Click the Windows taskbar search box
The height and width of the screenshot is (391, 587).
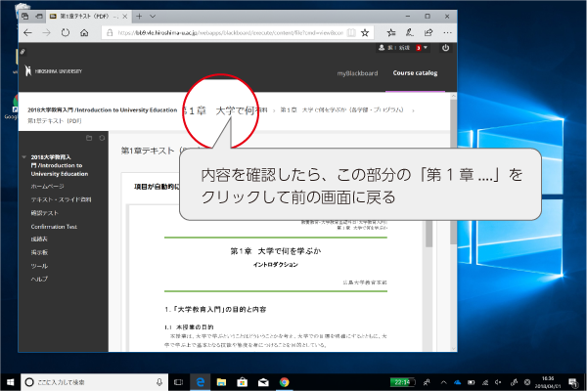94,382
